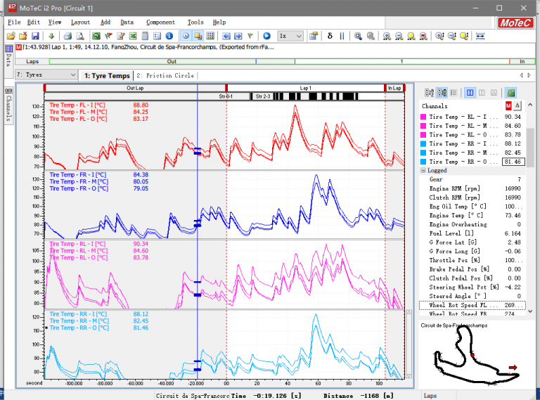Click the delta δ variance icon
The height and width of the screenshot is (400, 540).
(330, 36)
